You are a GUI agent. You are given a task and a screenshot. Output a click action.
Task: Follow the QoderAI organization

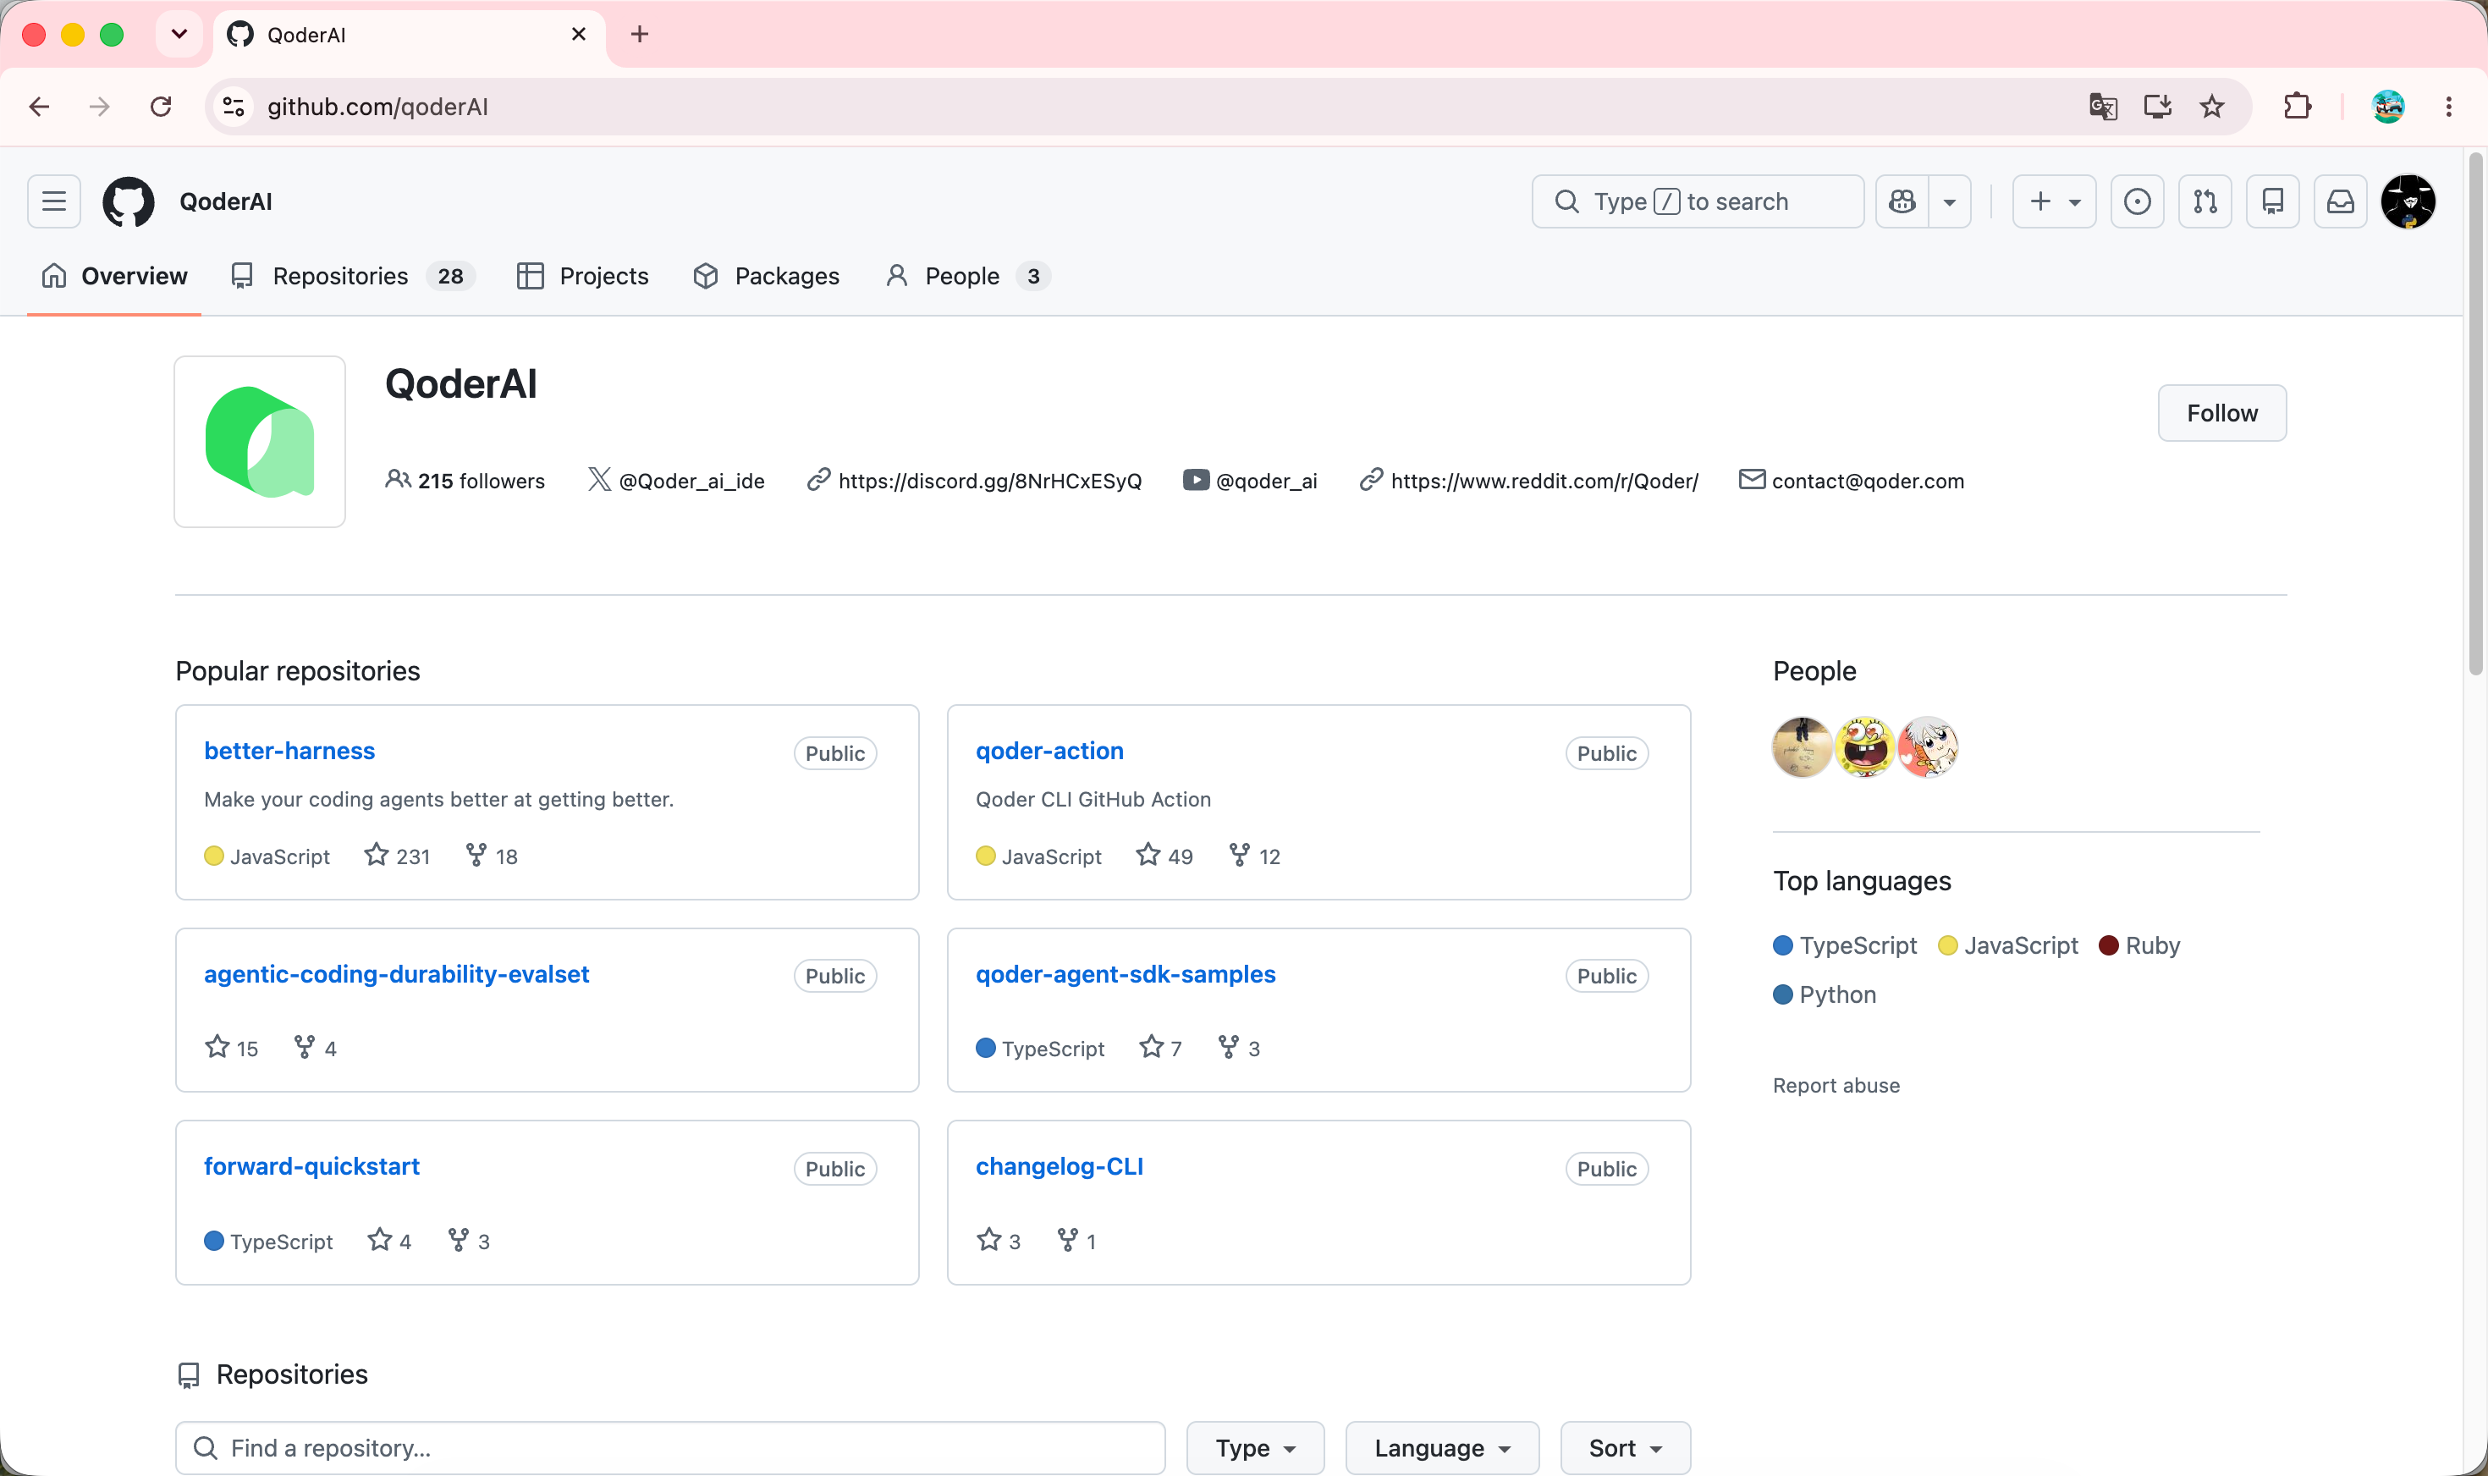tap(2221, 413)
